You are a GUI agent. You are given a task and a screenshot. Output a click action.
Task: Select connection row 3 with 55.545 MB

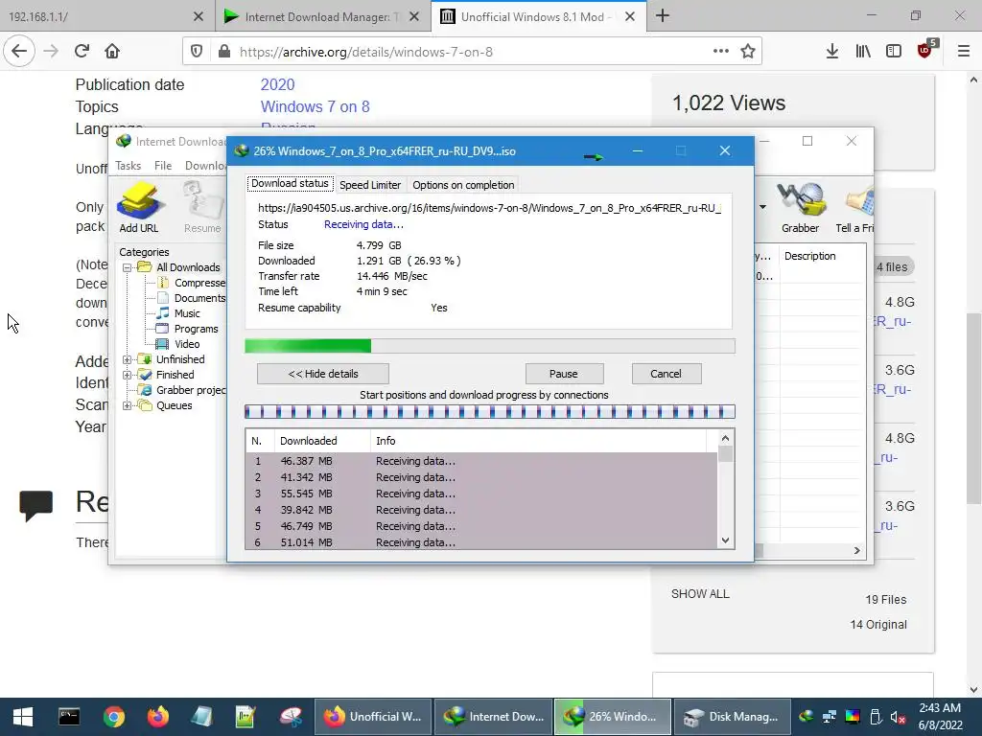click(x=481, y=494)
